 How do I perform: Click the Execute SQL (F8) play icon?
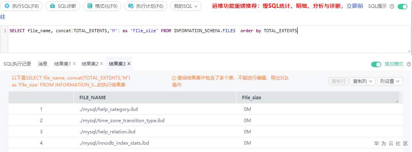pyautogui.click(x=7, y=6)
